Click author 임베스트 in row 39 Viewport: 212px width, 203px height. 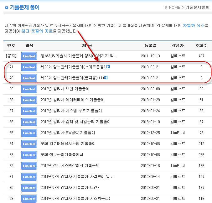coord(178,89)
